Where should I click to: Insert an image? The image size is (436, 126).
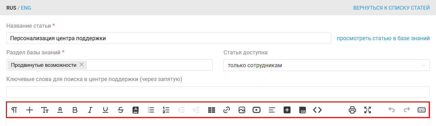coord(242,110)
